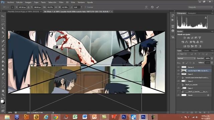Screen dimensions: 214x120
Task: Show the naruto-pose-anime-itachi layer
Action: pyautogui.click(x=178, y=78)
